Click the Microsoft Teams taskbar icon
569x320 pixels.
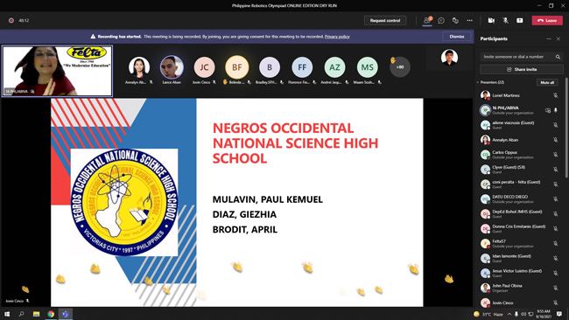66,314
